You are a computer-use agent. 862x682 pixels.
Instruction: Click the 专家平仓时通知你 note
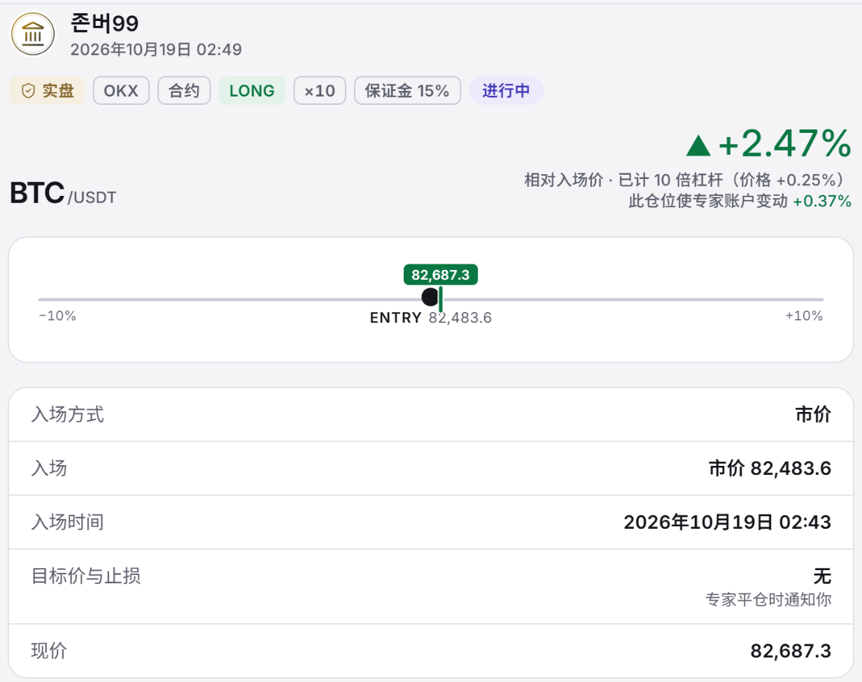768,600
